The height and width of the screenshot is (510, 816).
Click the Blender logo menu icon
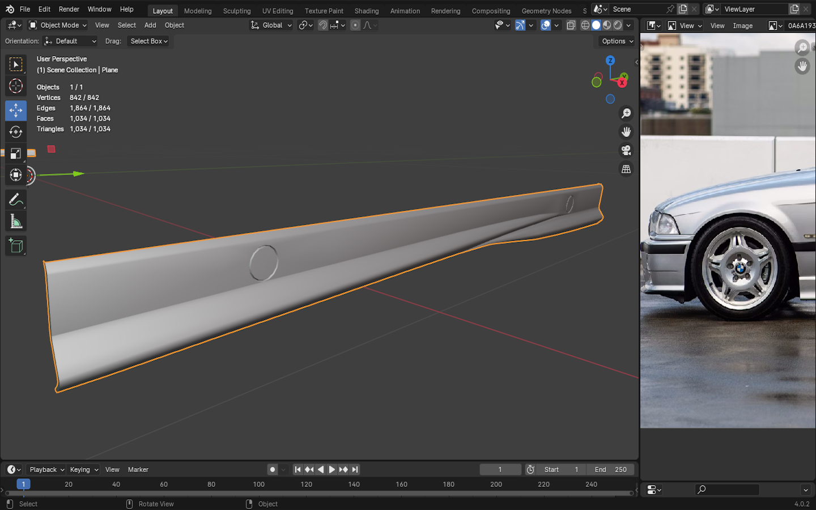pyautogui.click(x=10, y=9)
